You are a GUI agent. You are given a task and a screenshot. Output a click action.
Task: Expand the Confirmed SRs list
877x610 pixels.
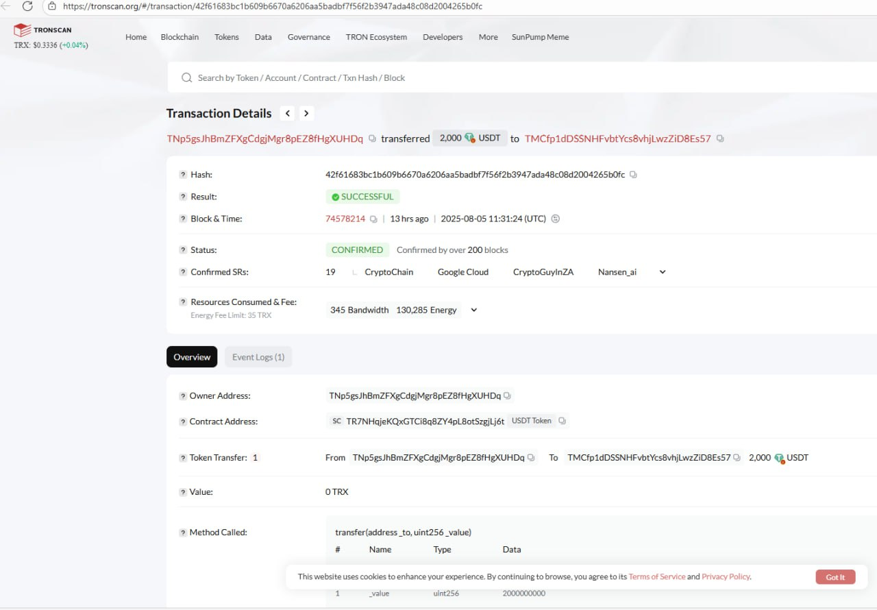point(663,272)
